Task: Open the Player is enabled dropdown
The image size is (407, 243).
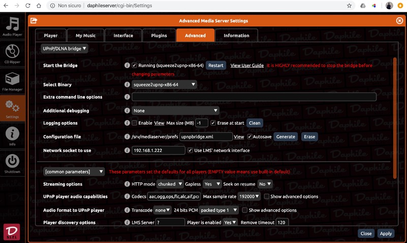Action: point(230,222)
